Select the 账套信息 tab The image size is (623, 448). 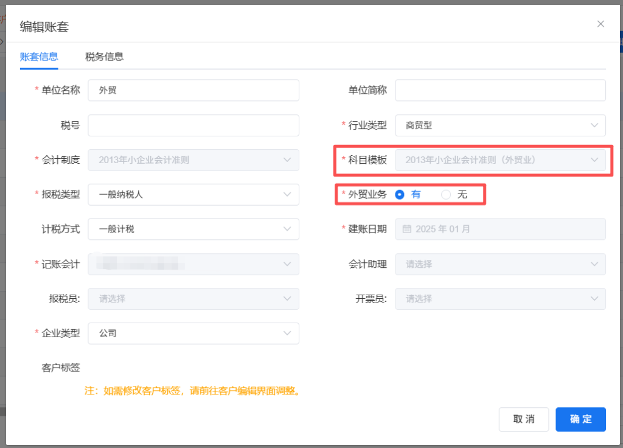pos(39,57)
